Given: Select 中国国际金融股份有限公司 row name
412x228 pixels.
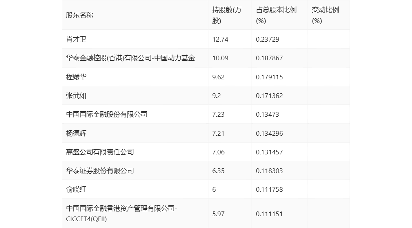Looking at the screenshot, I should 107,114.
